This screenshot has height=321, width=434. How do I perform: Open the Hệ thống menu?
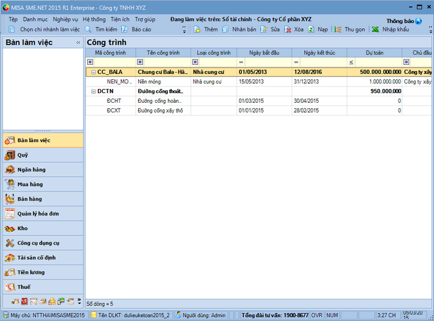pos(94,20)
